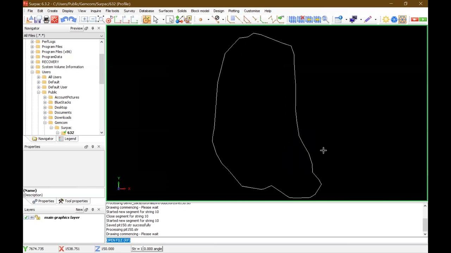
Task: Click the Z 150.000 coordinate value
Action: coord(107,249)
